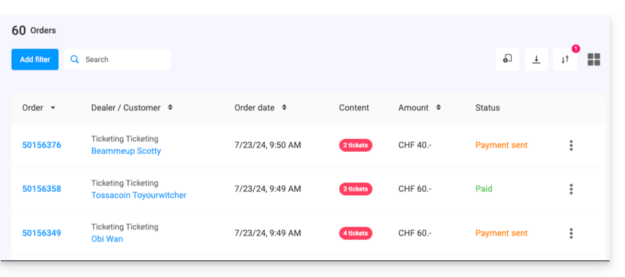Open order number 50156349 link
625x277 pixels.
click(42, 233)
